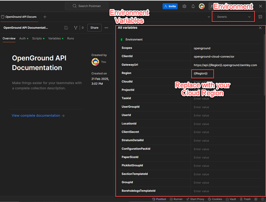Screen dimensions: 266x202
Task: Click the save collection icon
Action: (x=66, y=27)
